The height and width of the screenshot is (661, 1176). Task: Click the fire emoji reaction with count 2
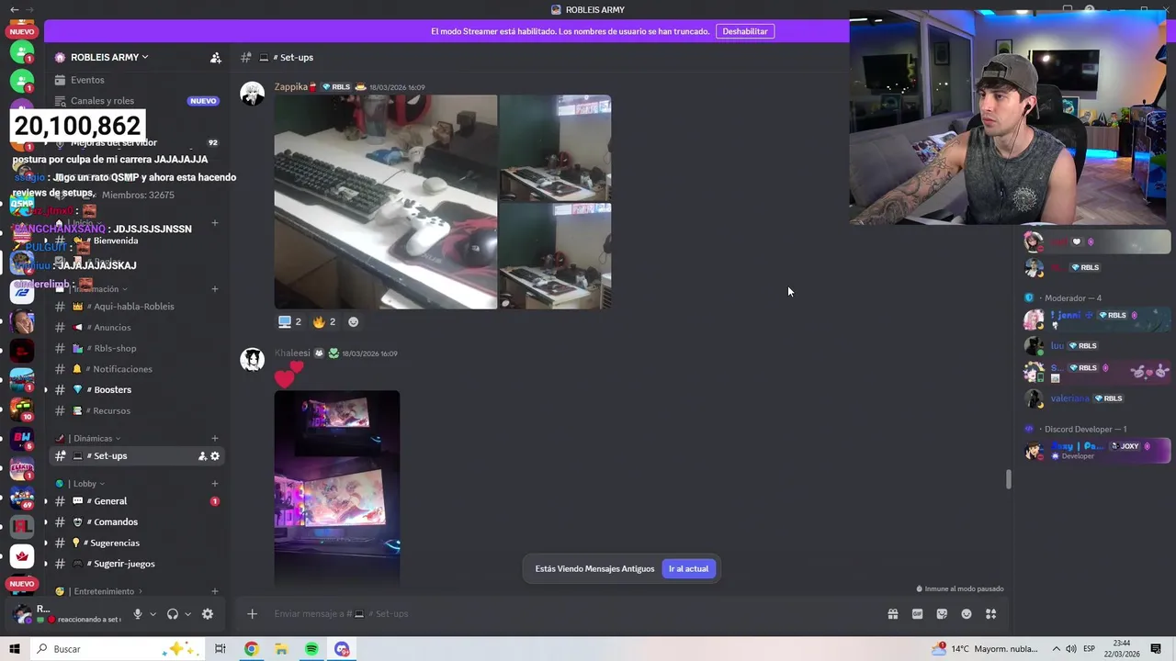click(324, 322)
